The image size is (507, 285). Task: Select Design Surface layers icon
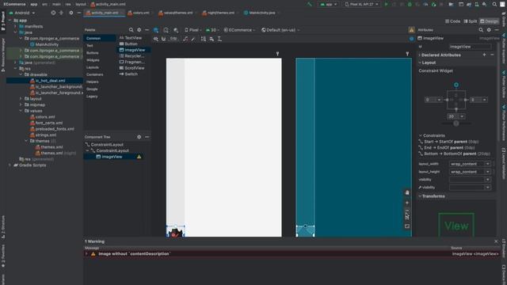coord(156,30)
